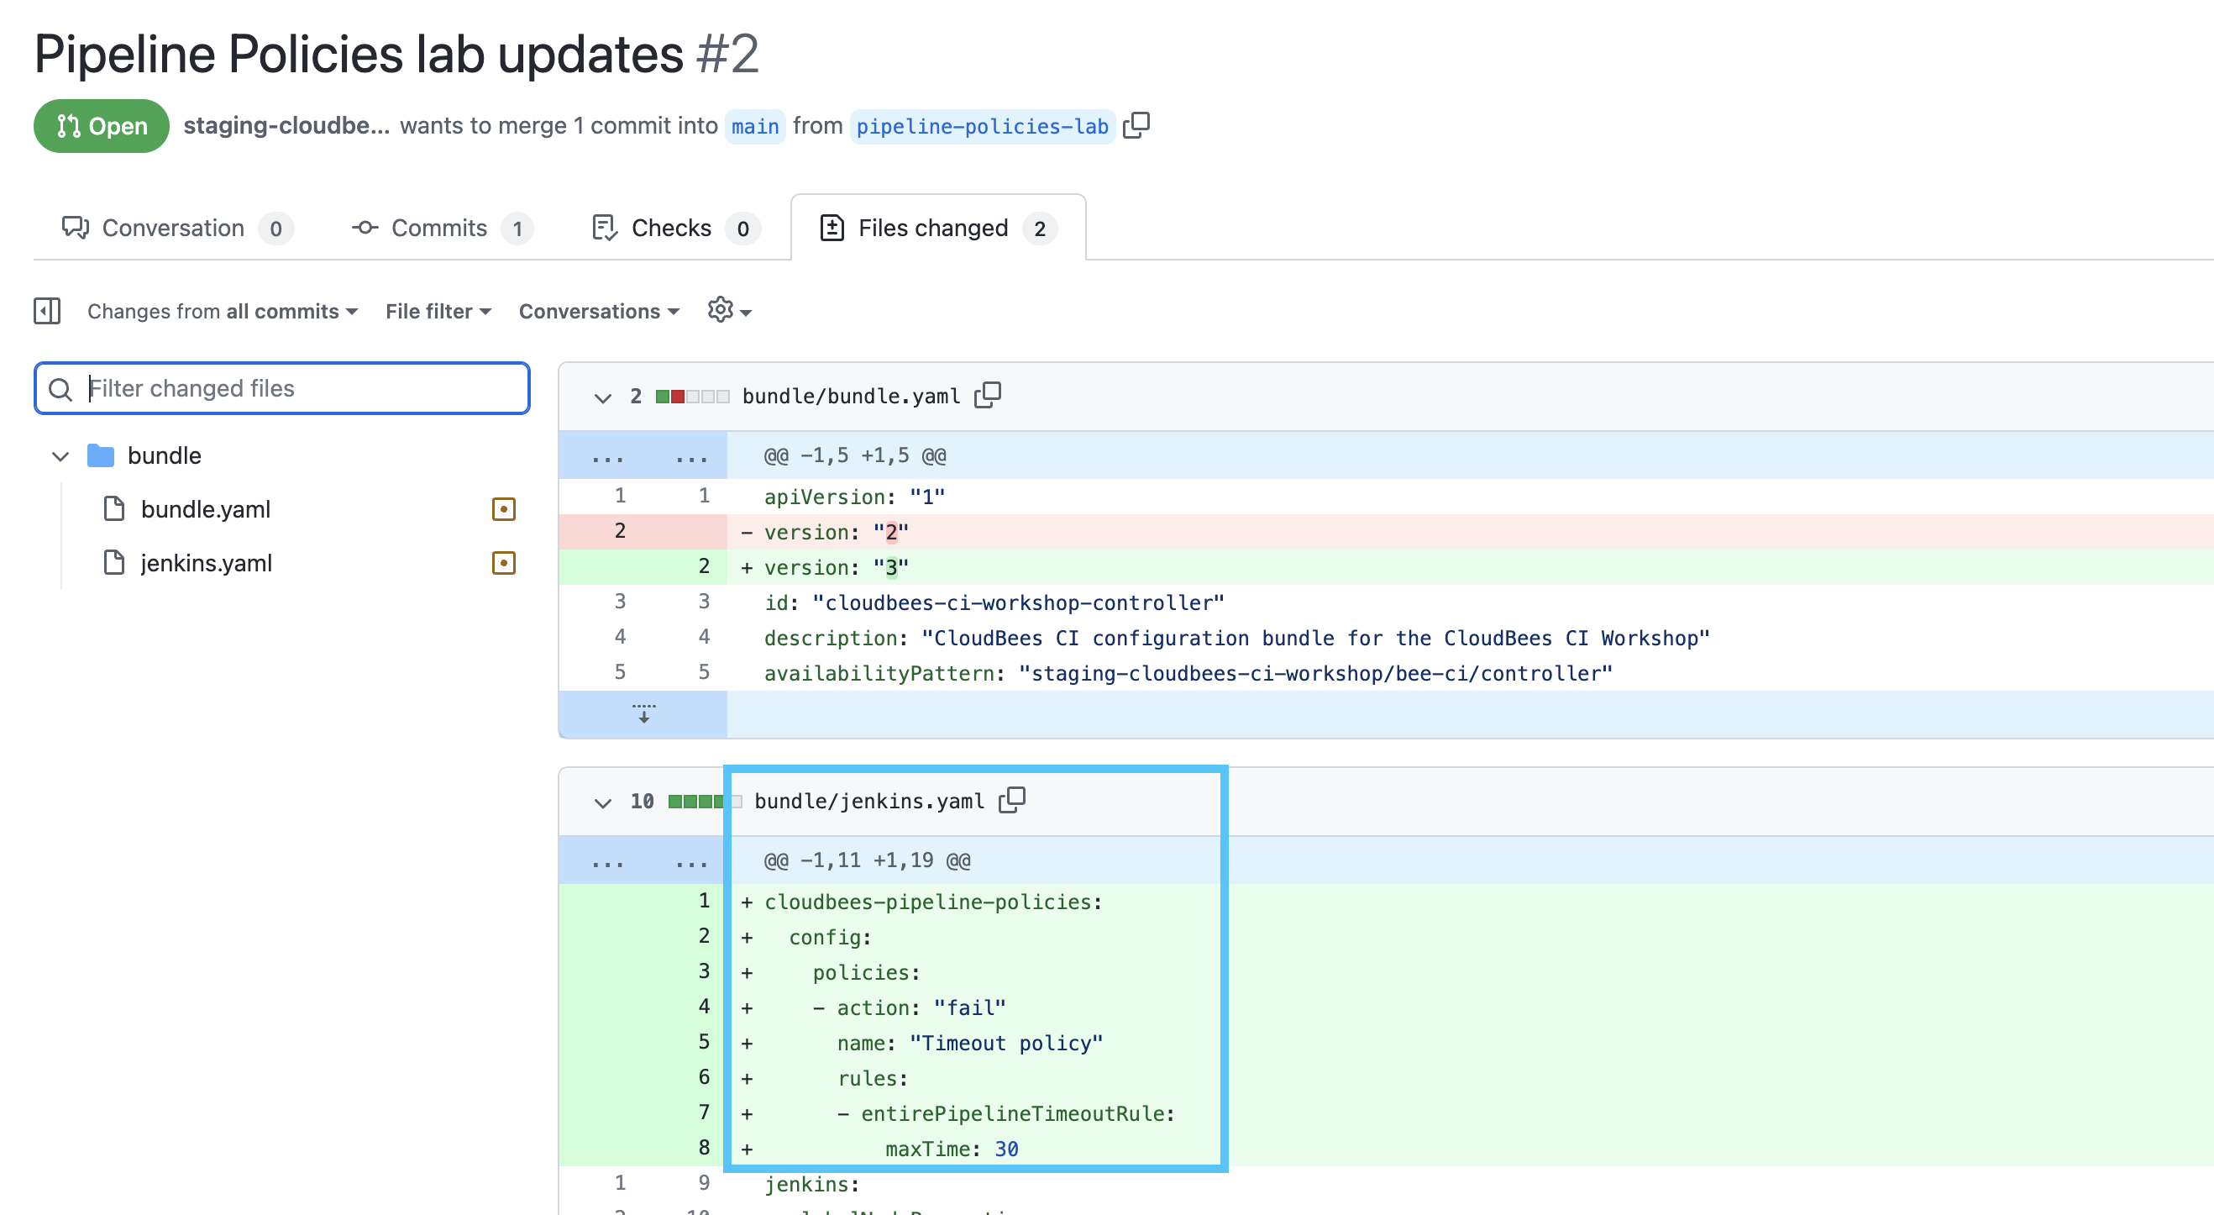Collapse the bundle/bundle.yaml diff
Viewport: 2214px width, 1215px height.
602,397
